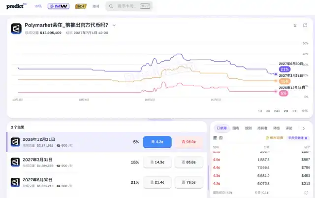315x198 pixels.
Task: Switch to the 图表 (Chart) tab
Action: pyautogui.click(x=236, y=128)
